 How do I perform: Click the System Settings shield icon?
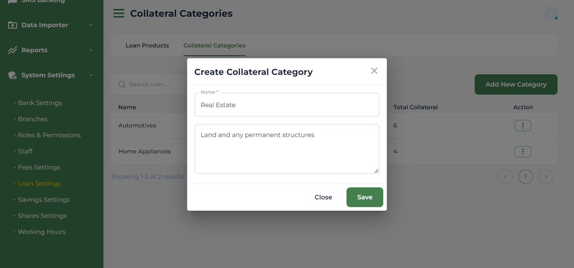point(13,75)
